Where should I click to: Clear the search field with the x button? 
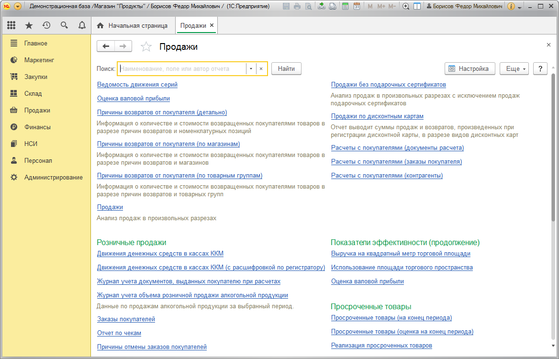coord(261,69)
